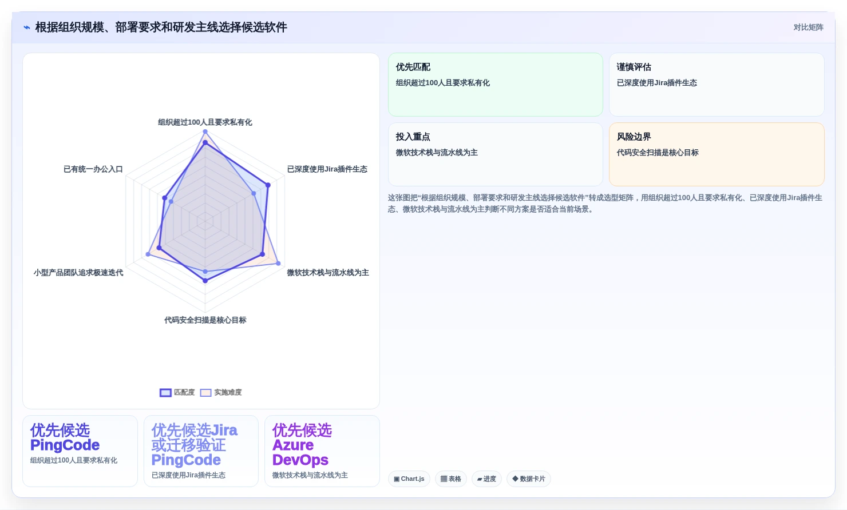The height and width of the screenshot is (510, 847).
Task: Toggle the 实施难度 legend swatch
Action: point(205,393)
